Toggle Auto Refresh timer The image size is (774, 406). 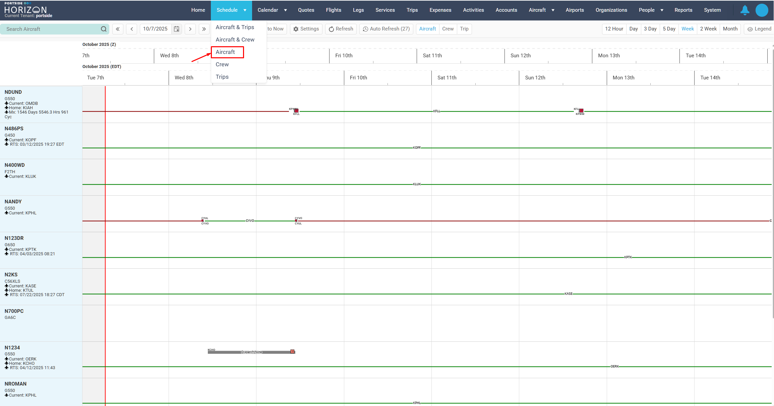click(x=386, y=29)
